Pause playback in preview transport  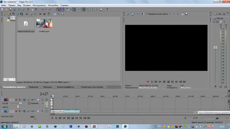pos(164,82)
